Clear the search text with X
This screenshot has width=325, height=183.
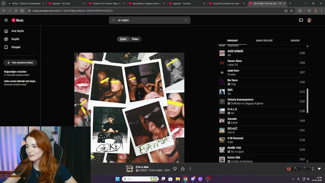186,20
